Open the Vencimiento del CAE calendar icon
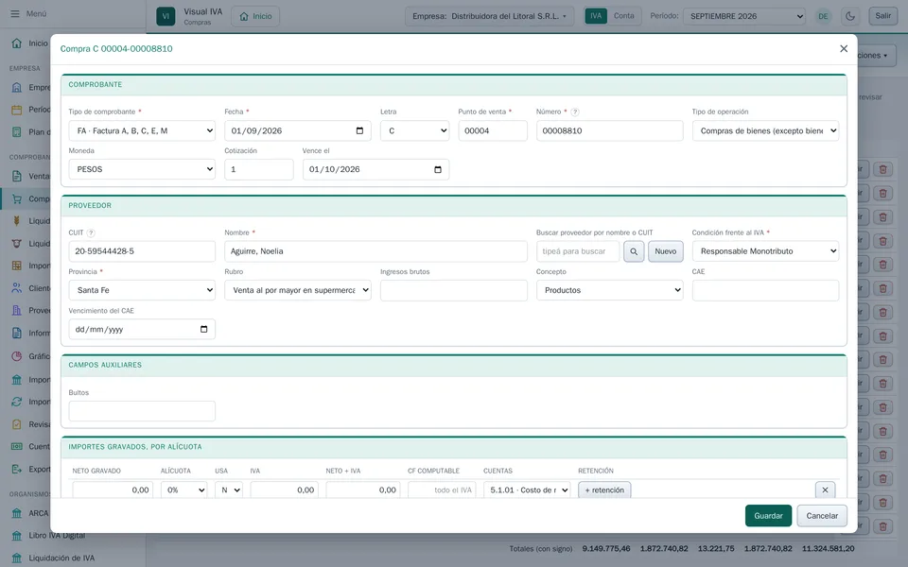The image size is (908, 567). tap(204, 329)
